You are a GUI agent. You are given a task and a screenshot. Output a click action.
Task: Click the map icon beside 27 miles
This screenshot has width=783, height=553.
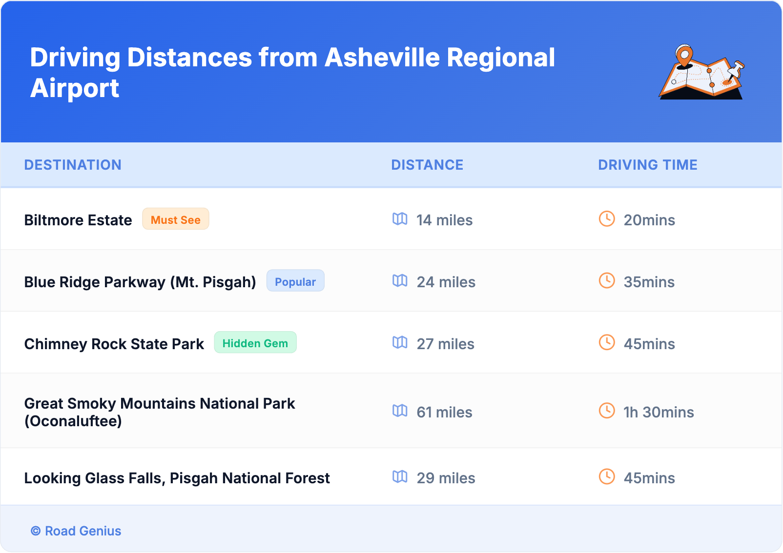400,343
